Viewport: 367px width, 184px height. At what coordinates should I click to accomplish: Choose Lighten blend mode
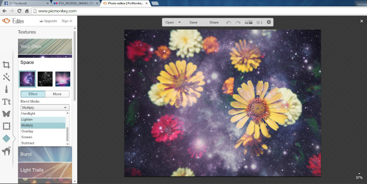pos(43,119)
